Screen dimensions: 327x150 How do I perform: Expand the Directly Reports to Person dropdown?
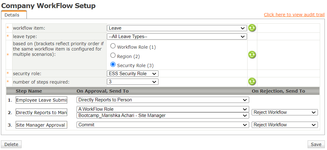click(x=163, y=100)
